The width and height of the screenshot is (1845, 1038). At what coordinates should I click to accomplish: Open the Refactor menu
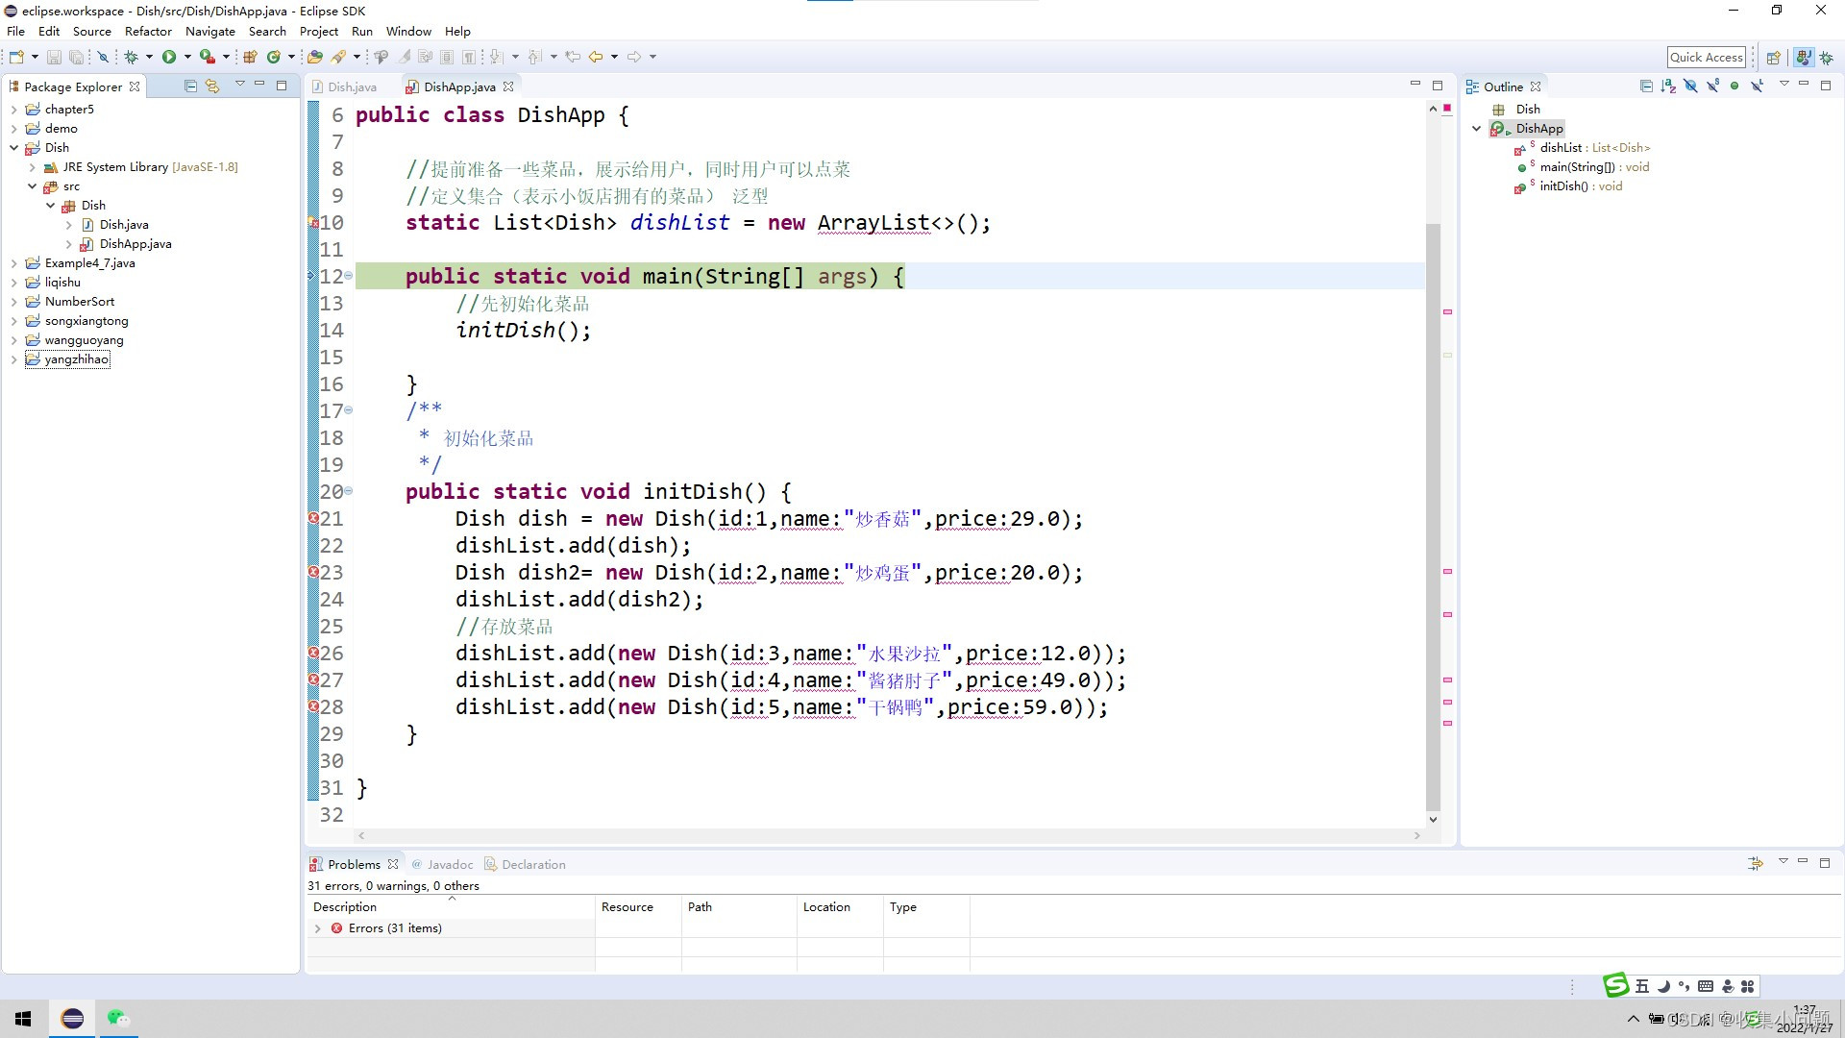pyautogui.click(x=148, y=31)
